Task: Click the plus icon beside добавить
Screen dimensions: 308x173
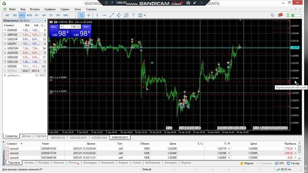Action: point(5,75)
